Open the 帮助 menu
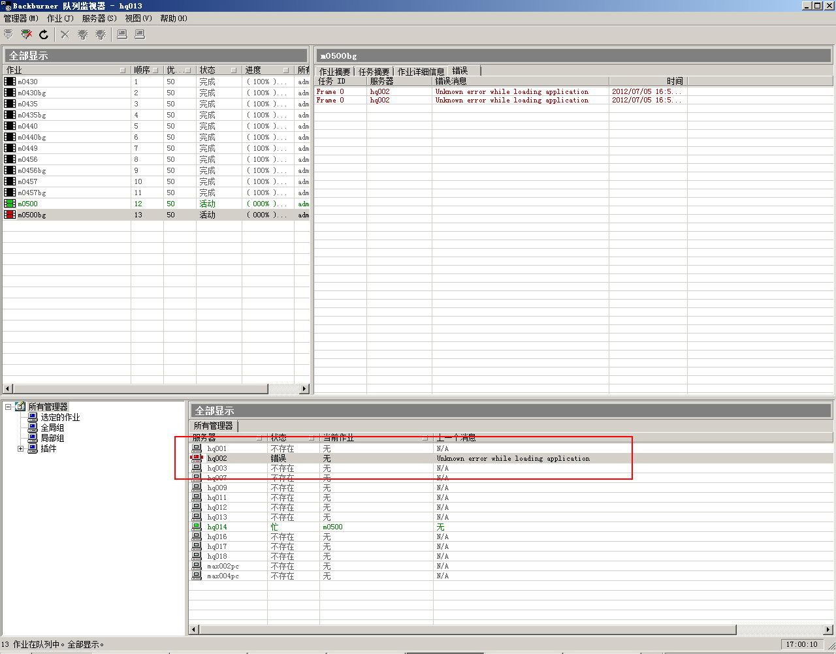 click(174, 18)
